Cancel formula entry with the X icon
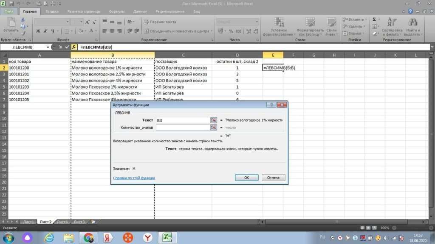Viewport: 435px width, 244px height. [x=60, y=47]
